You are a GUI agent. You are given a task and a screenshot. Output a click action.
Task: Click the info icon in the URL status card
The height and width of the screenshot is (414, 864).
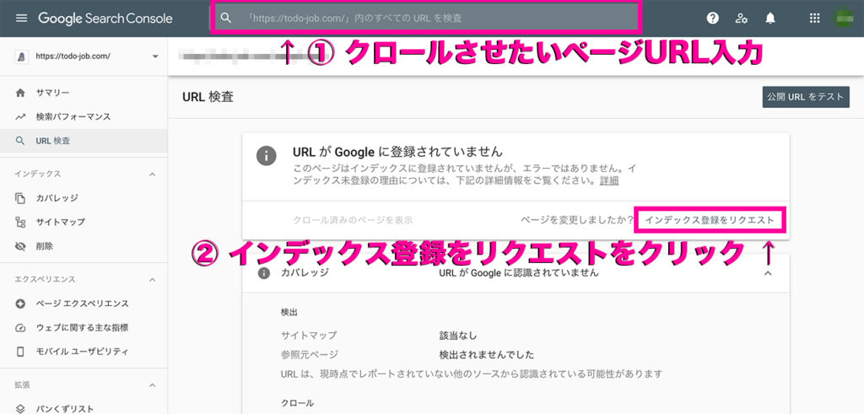266,156
